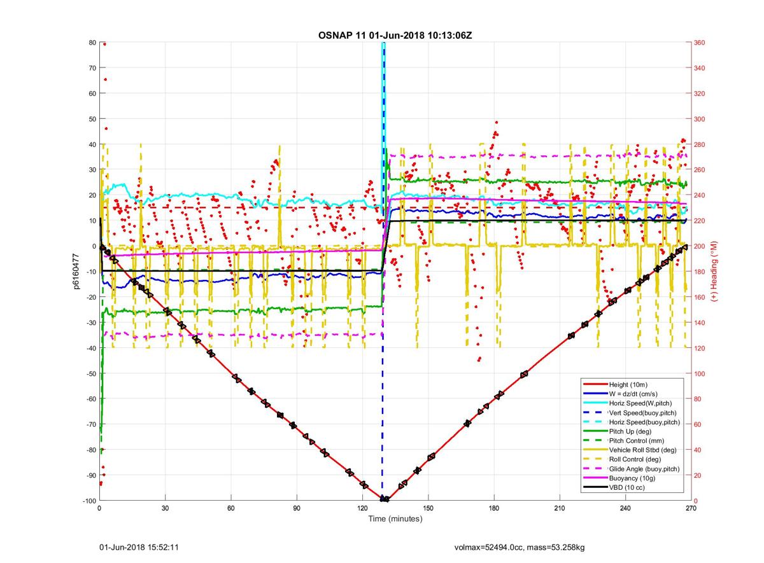Click the solid magenta Buoyancy legend line sample

594,478
